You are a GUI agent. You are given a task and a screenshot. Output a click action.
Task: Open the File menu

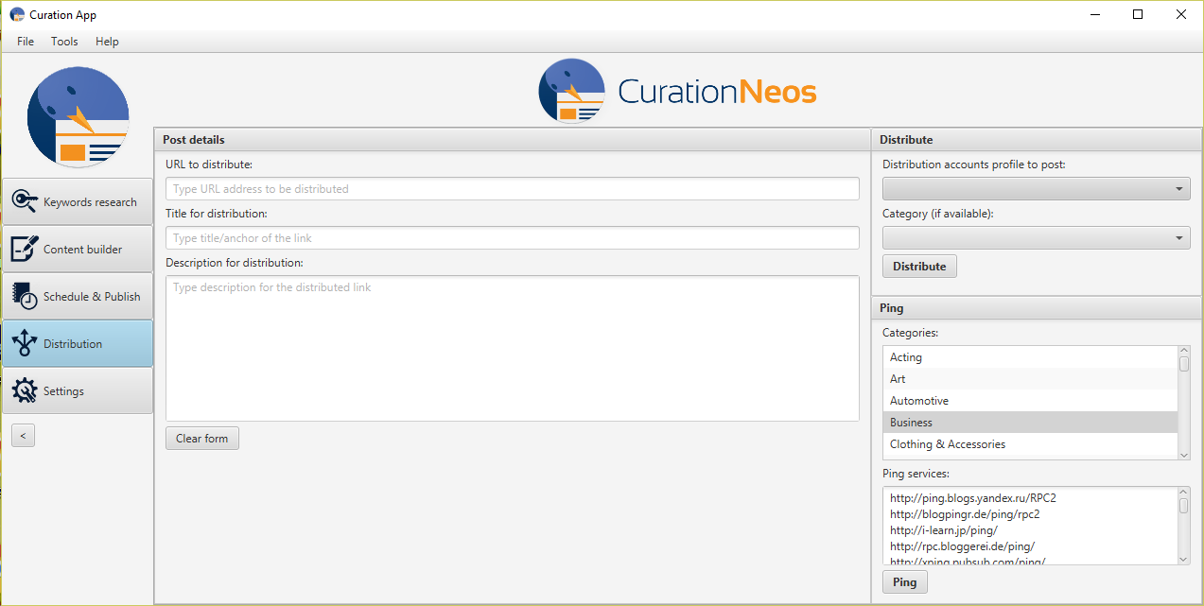pos(26,42)
